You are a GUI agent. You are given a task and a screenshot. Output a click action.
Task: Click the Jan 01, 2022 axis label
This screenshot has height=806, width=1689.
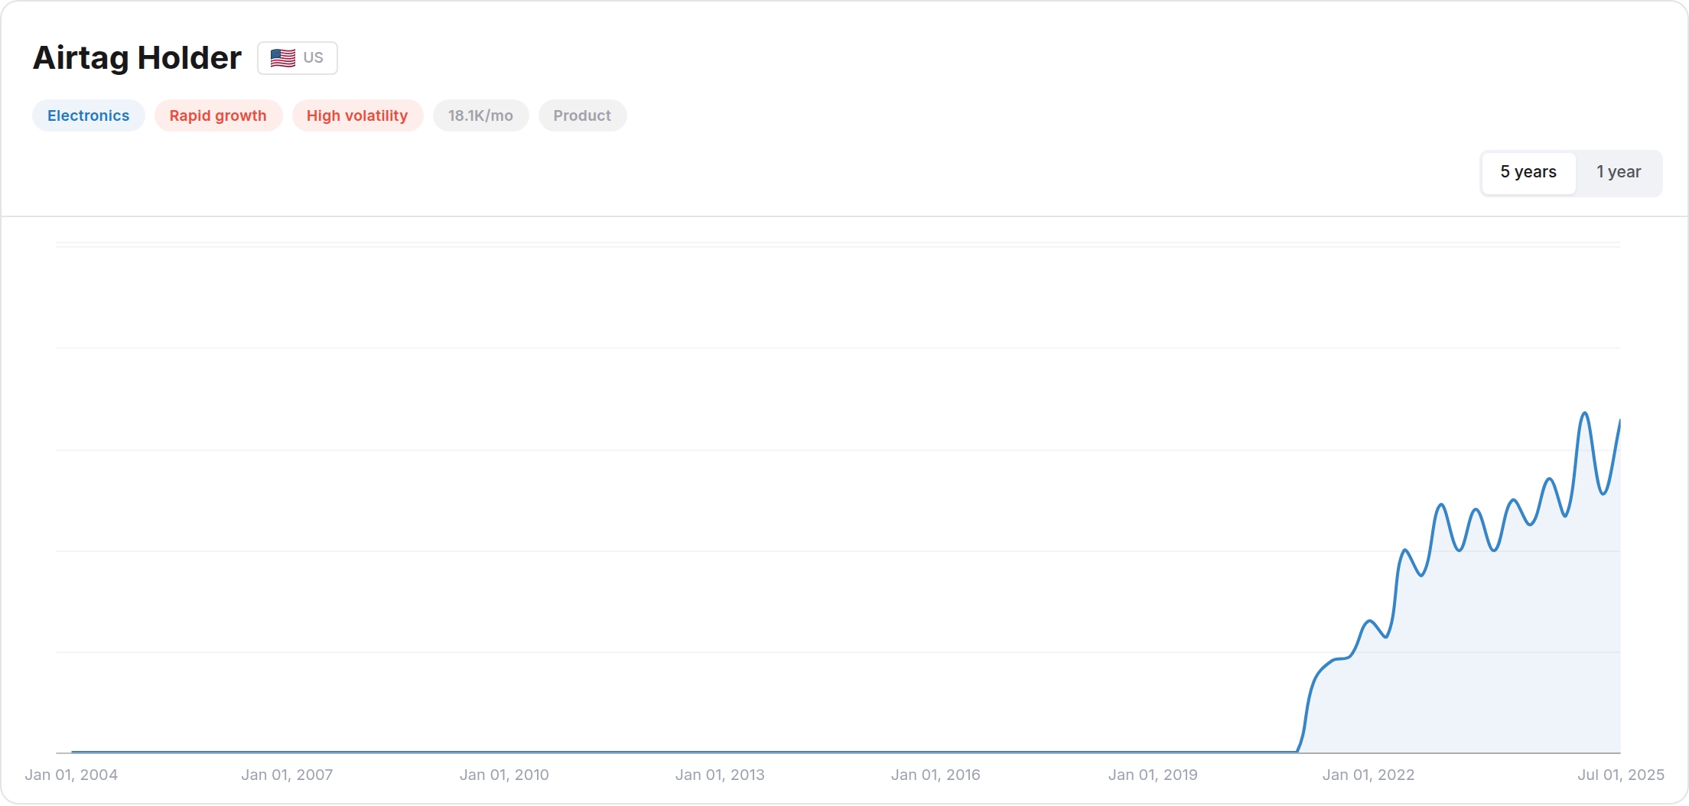pos(1368,775)
